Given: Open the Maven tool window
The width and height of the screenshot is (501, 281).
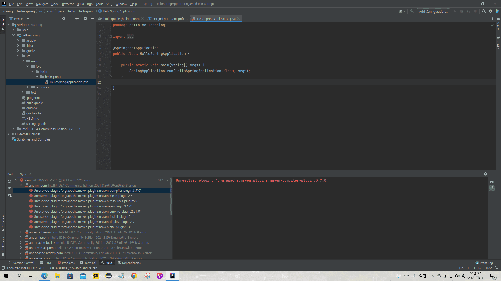Looking at the screenshot, I should (x=498, y=24).
